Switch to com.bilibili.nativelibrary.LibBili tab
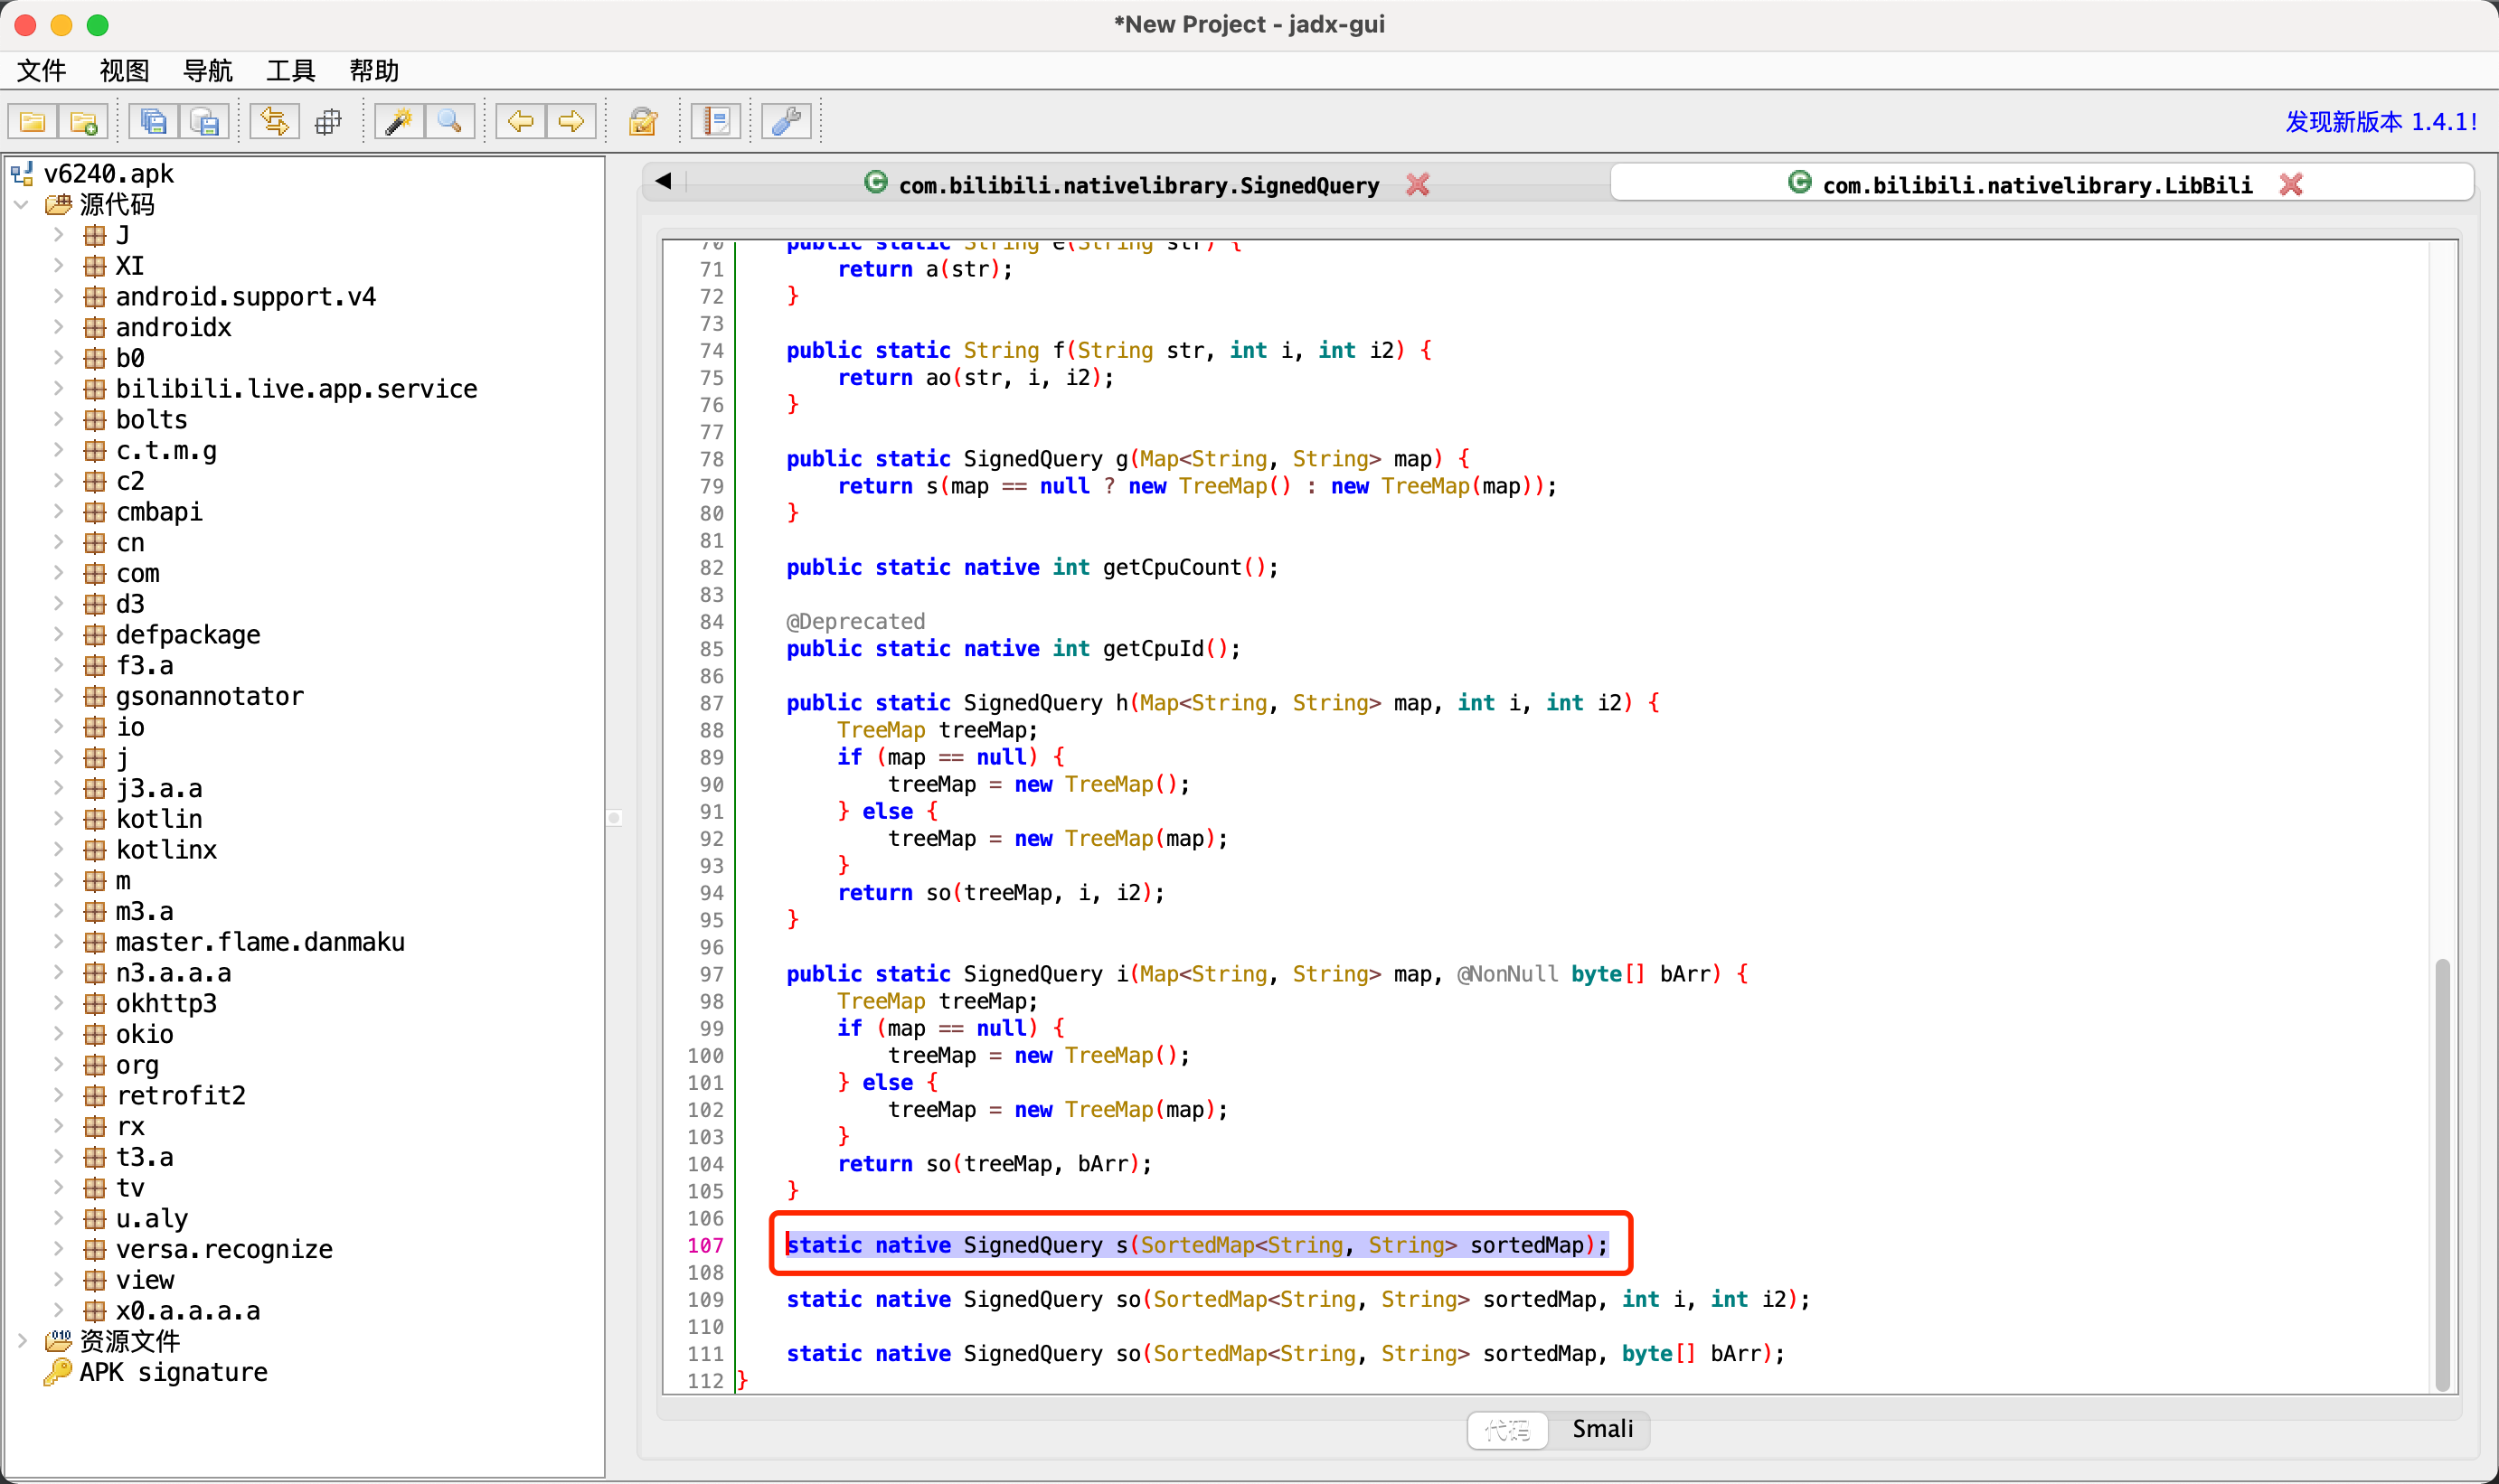 2042,183
